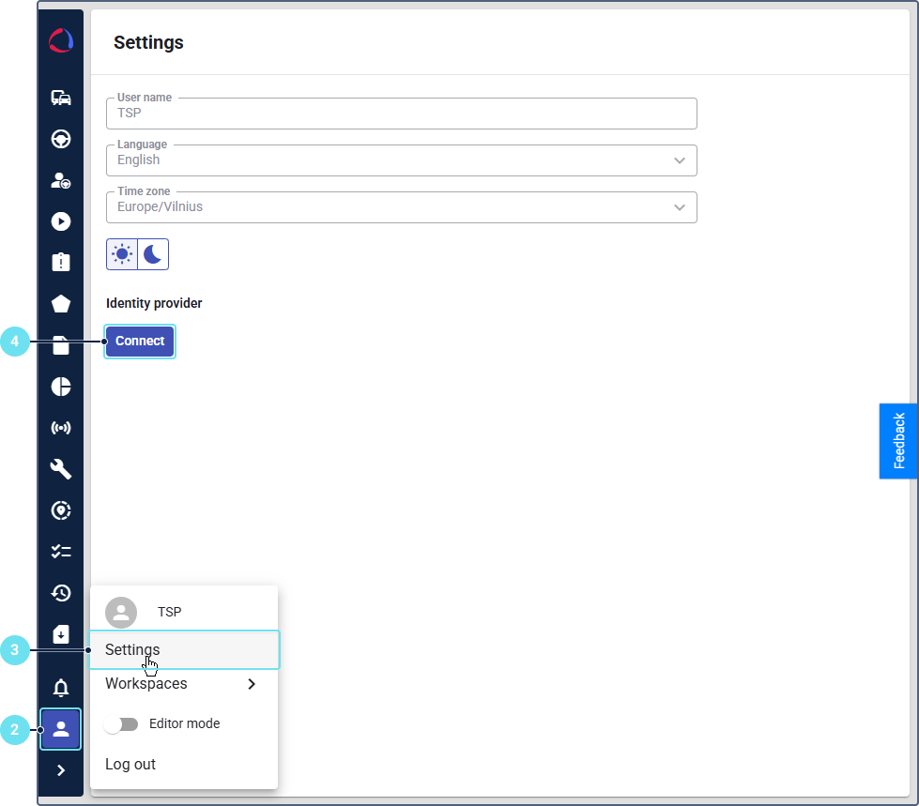Open the vehicles section truck icon
The image size is (919, 806).
tap(61, 99)
